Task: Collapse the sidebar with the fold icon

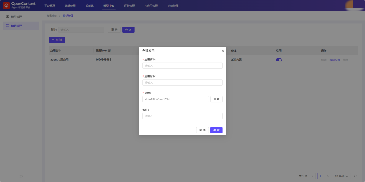Action: click(x=21, y=176)
